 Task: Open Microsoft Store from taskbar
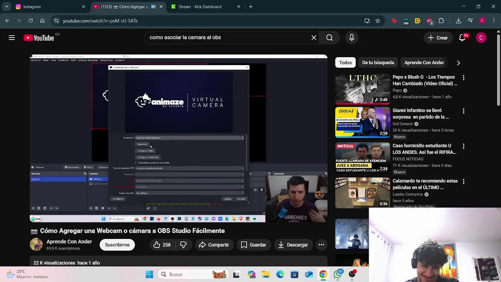point(294,275)
